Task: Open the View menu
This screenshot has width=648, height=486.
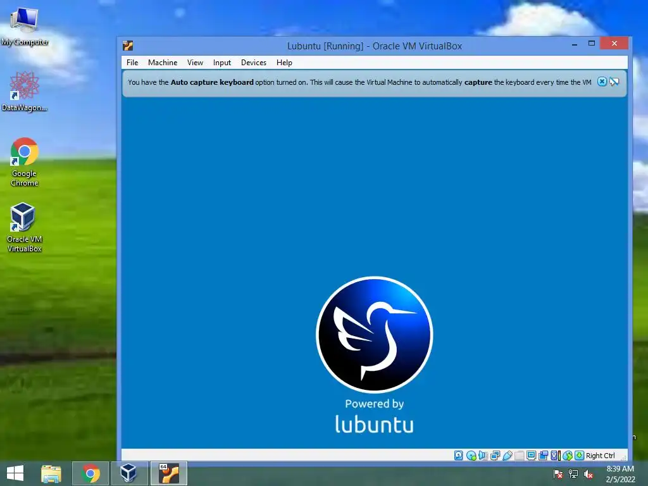Action: [x=195, y=63]
